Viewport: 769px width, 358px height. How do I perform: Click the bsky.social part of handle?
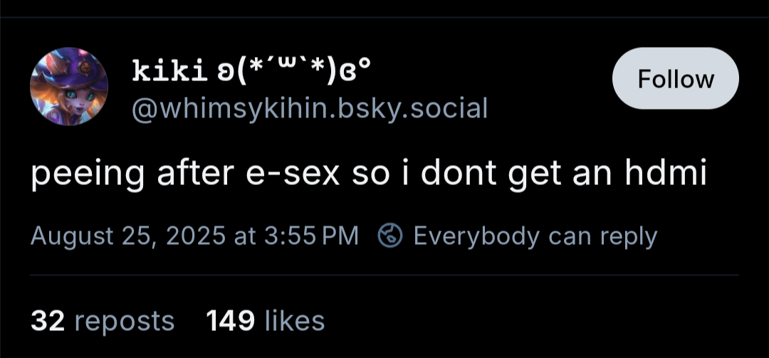point(412,108)
